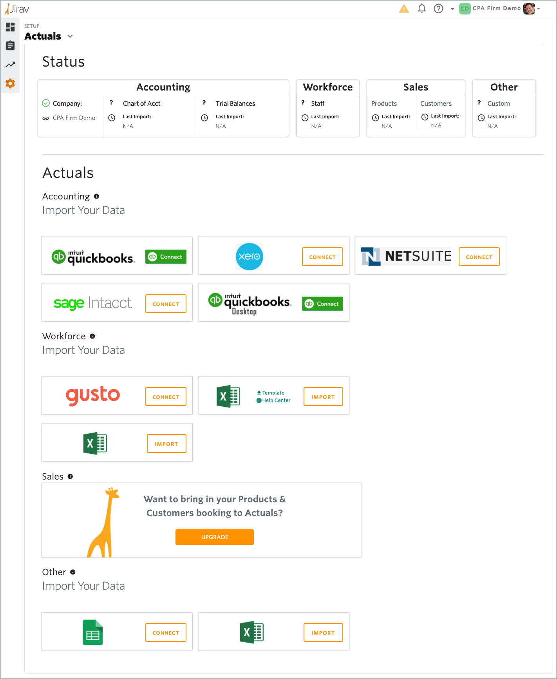
Task: Click the giraffe illustration in Sales card
Action: pyautogui.click(x=103, y=522)
